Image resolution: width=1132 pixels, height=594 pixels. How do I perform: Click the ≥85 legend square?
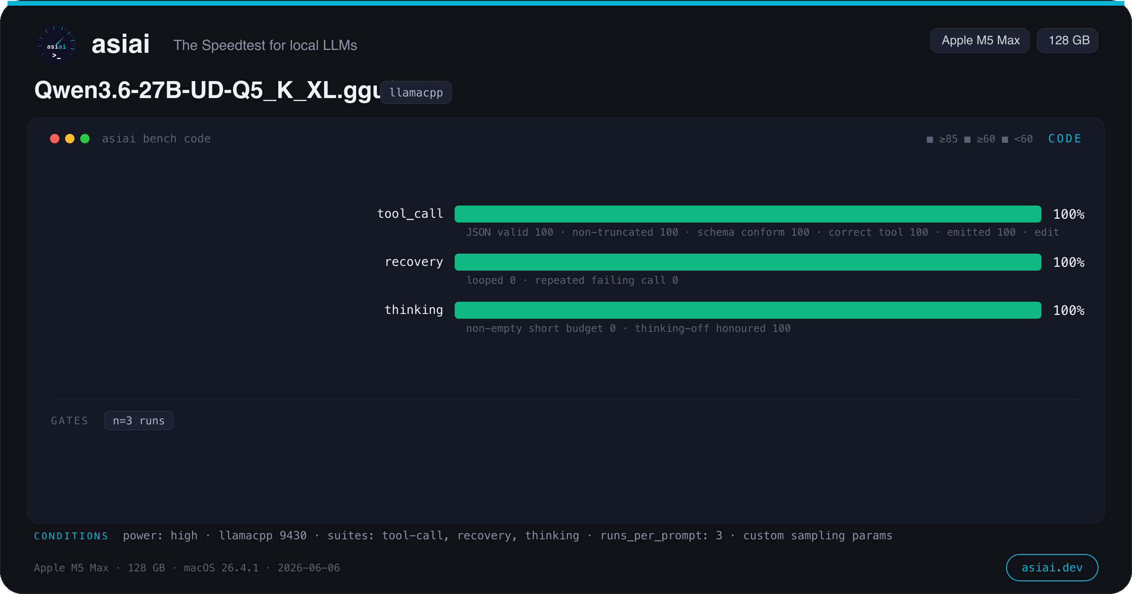pos(930,140)
